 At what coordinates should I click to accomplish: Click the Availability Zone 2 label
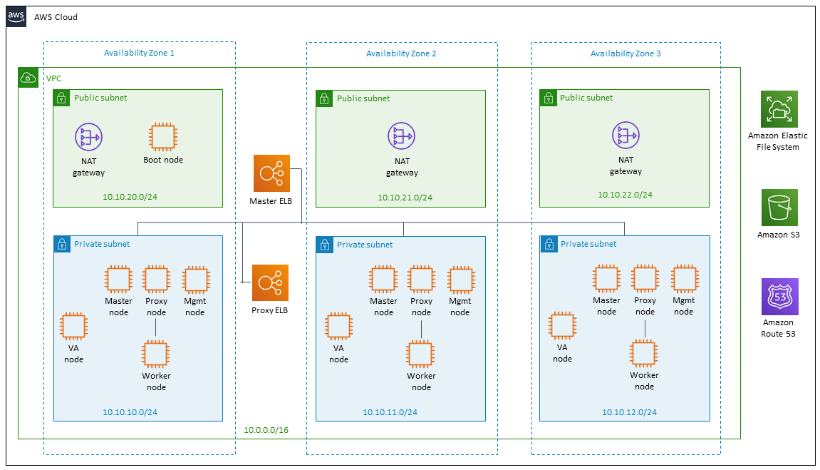(401, 53)
